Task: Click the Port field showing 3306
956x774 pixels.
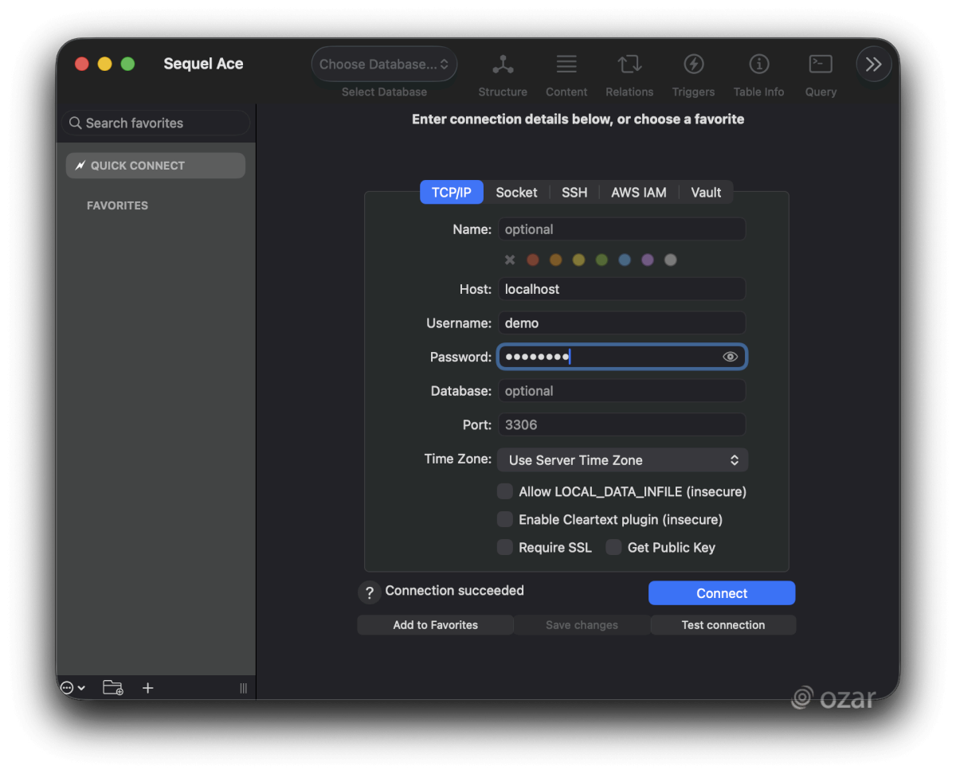Action: point(622,424)
